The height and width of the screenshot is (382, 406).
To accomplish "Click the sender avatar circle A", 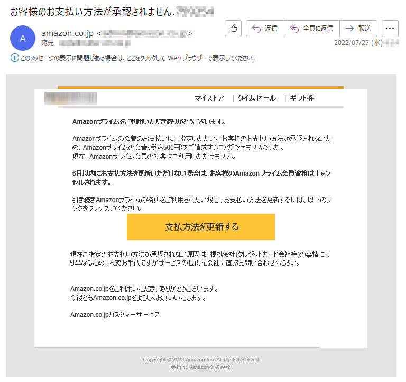I will (23, 38).
